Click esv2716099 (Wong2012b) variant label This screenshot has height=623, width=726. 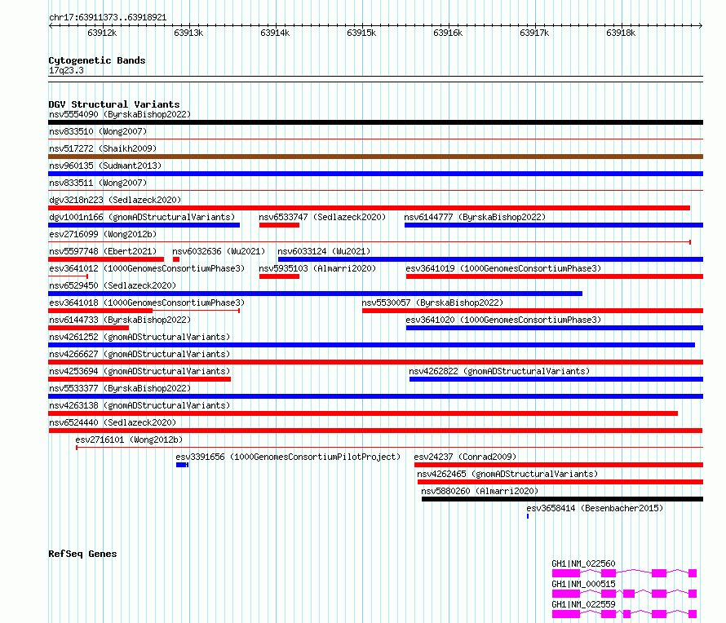103,234
